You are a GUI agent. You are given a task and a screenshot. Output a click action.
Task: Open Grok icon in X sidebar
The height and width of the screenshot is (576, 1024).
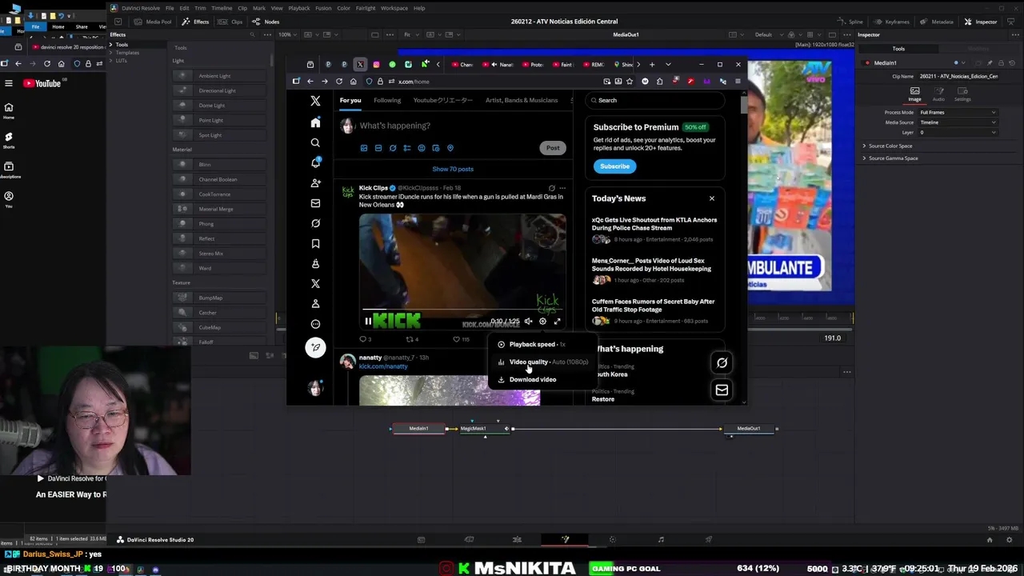tap(315, 223)
